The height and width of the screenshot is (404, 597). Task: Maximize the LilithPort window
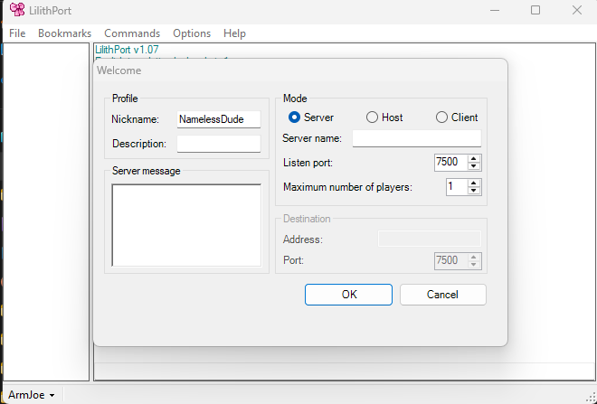535,10
